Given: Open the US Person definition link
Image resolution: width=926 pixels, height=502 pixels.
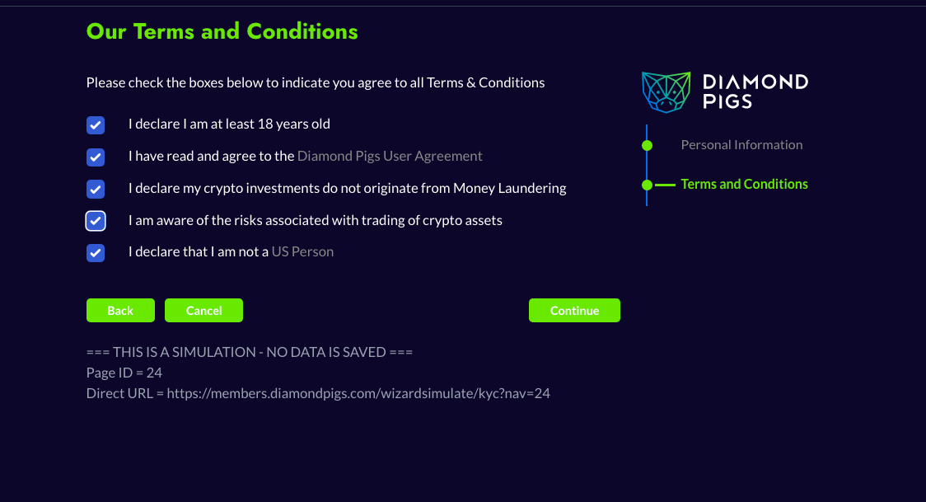Looking at the screenshot, I should click(x=302, y=251).
